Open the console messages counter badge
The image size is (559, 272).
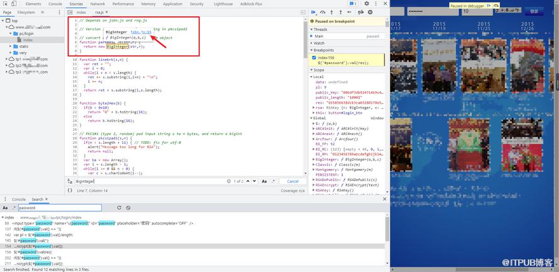click(x=353, y=4)
